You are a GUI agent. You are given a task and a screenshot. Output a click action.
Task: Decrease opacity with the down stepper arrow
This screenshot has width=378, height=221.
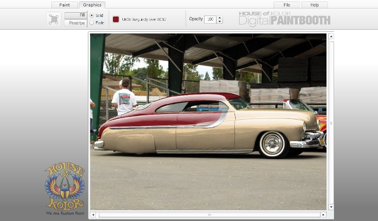[220, 22]
